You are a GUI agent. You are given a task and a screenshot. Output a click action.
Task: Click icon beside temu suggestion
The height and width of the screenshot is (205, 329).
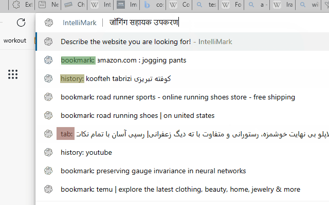point(48,189)
